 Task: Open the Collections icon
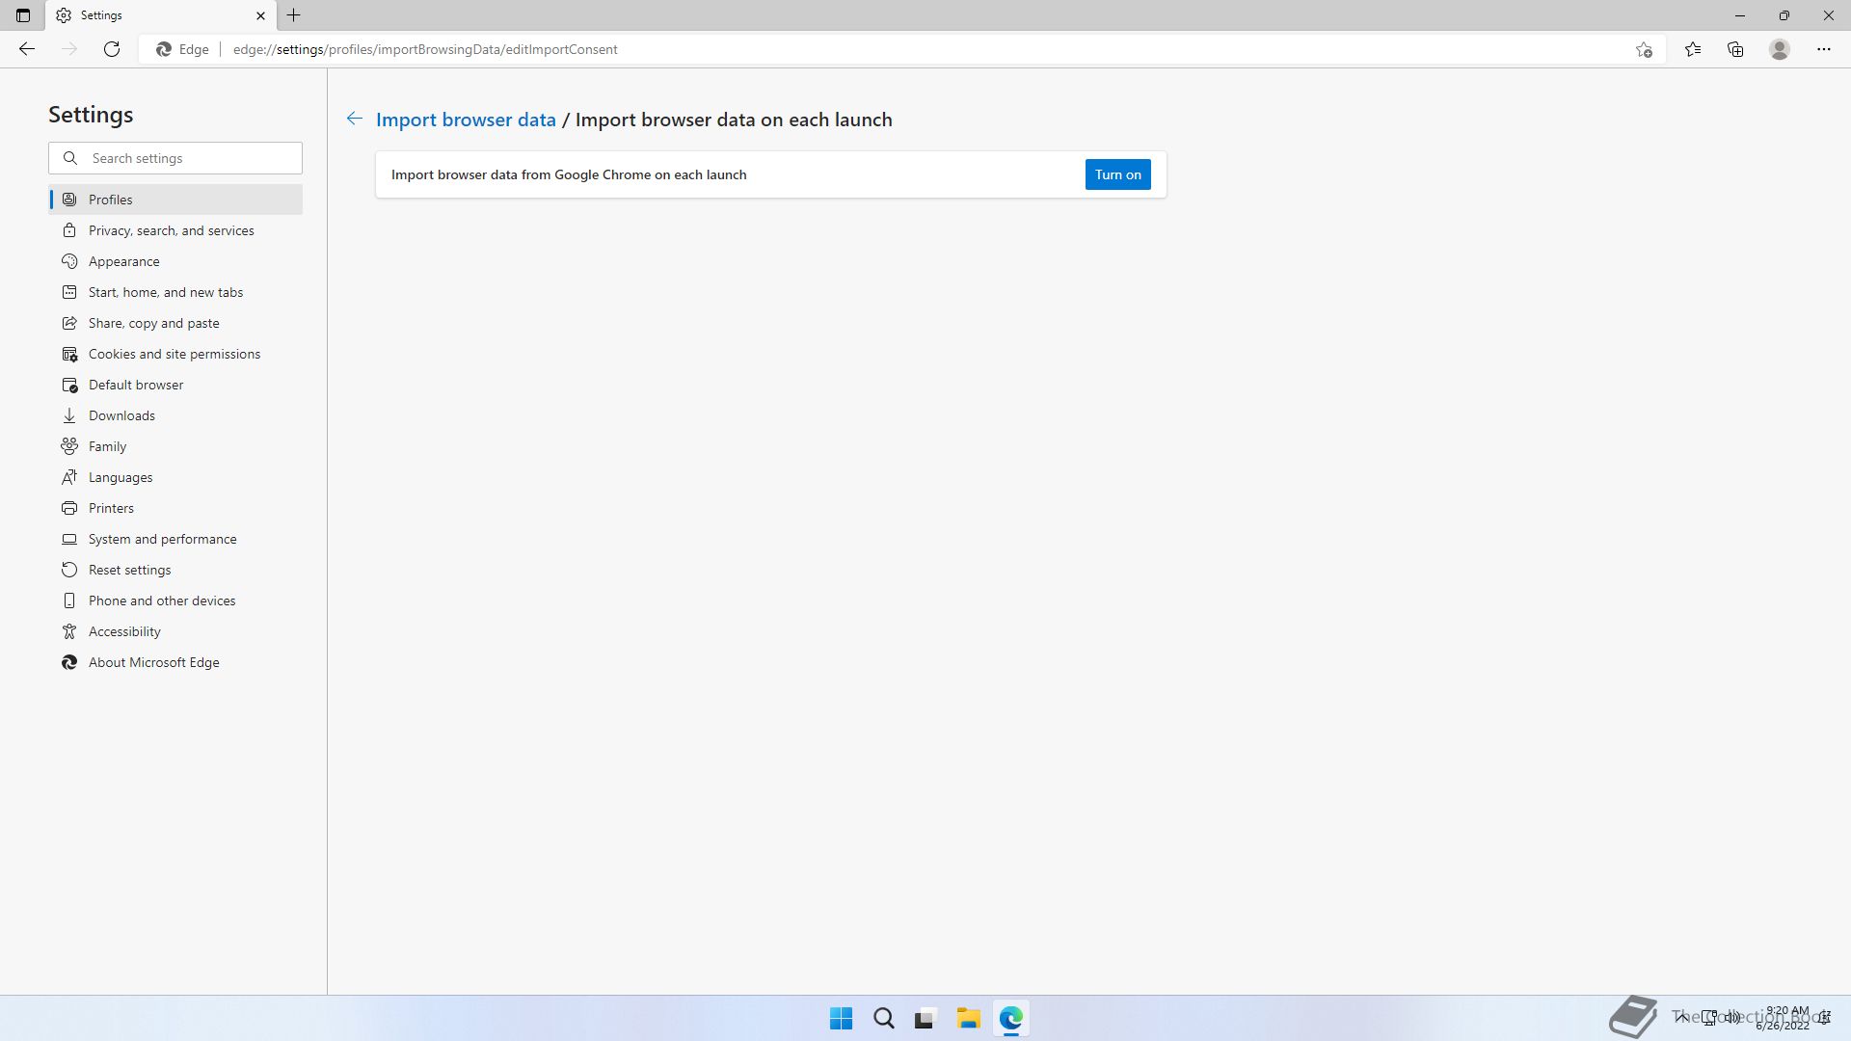(x=1735, y=49)
